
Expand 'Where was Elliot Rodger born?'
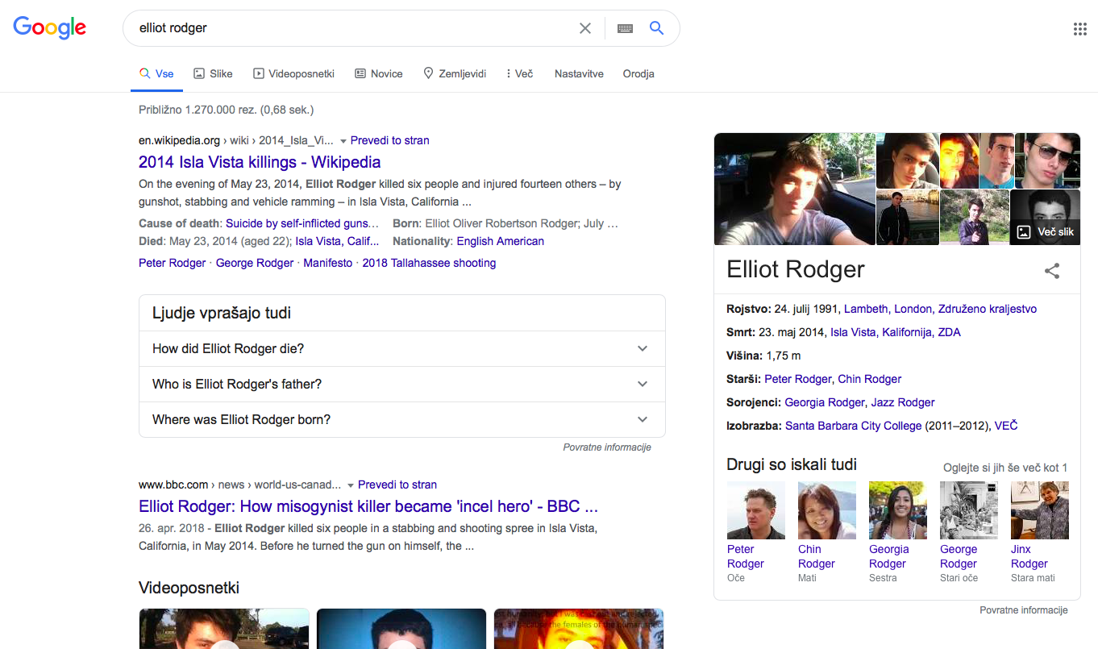401,420
